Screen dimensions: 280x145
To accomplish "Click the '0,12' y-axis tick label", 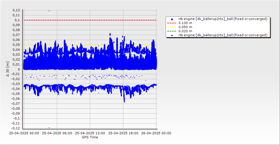I will [16, 10].
